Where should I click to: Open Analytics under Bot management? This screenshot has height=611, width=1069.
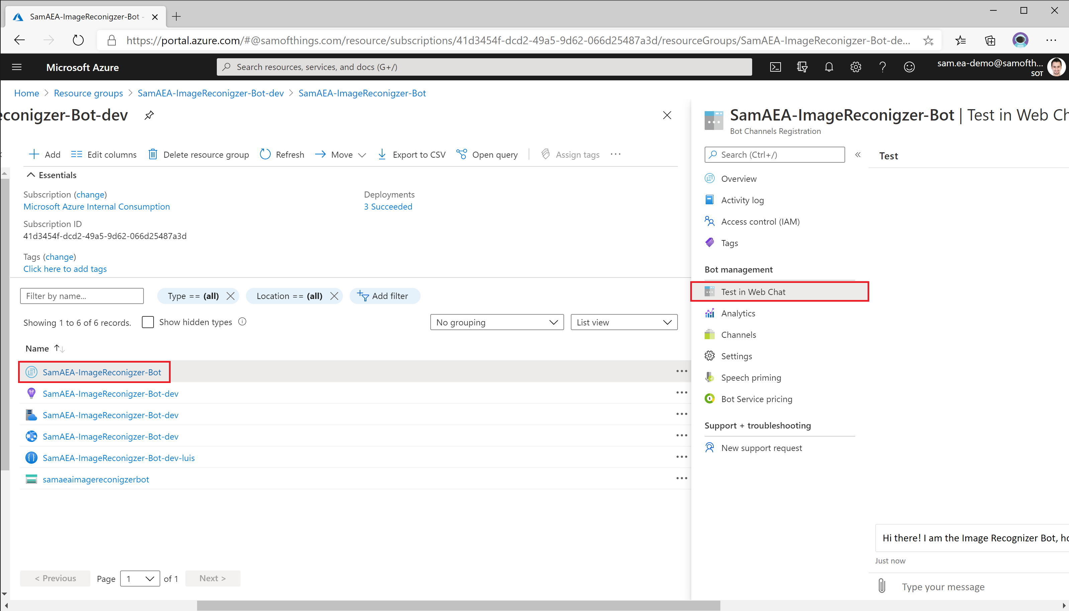click(738, 313)
